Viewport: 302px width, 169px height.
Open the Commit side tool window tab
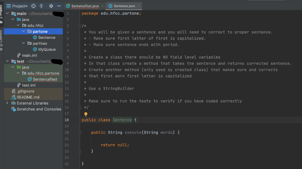click(x=1, y=40)
